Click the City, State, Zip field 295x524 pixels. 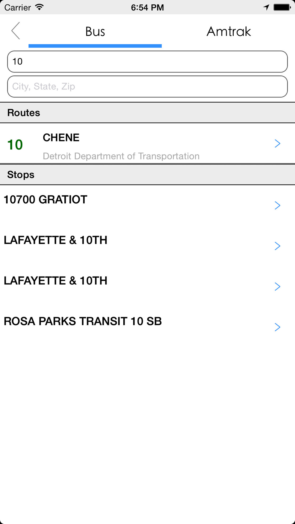[147, 86]
